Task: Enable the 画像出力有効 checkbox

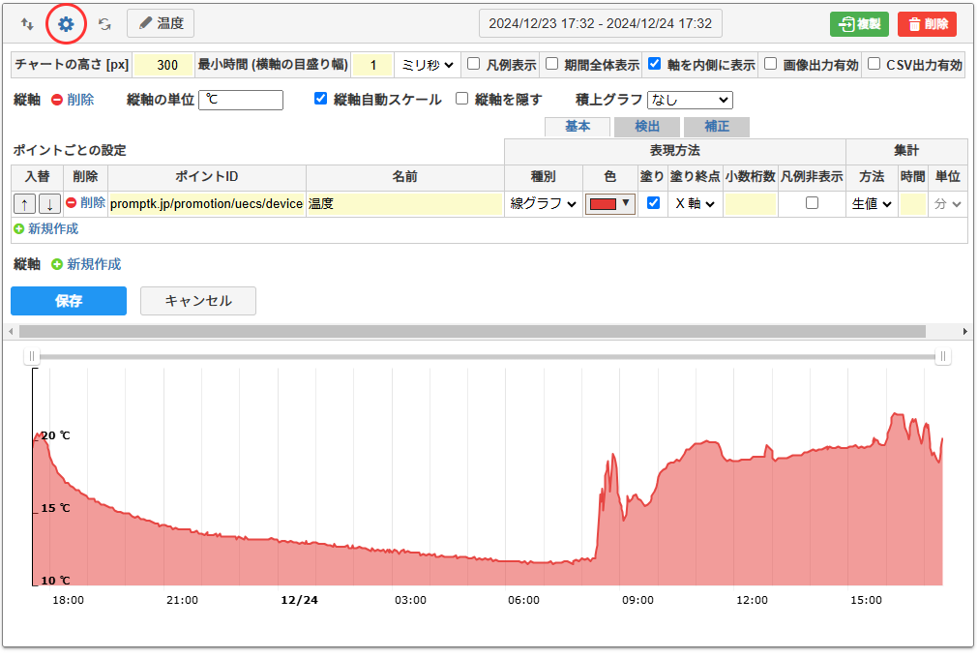Action: tap(771, 64)
